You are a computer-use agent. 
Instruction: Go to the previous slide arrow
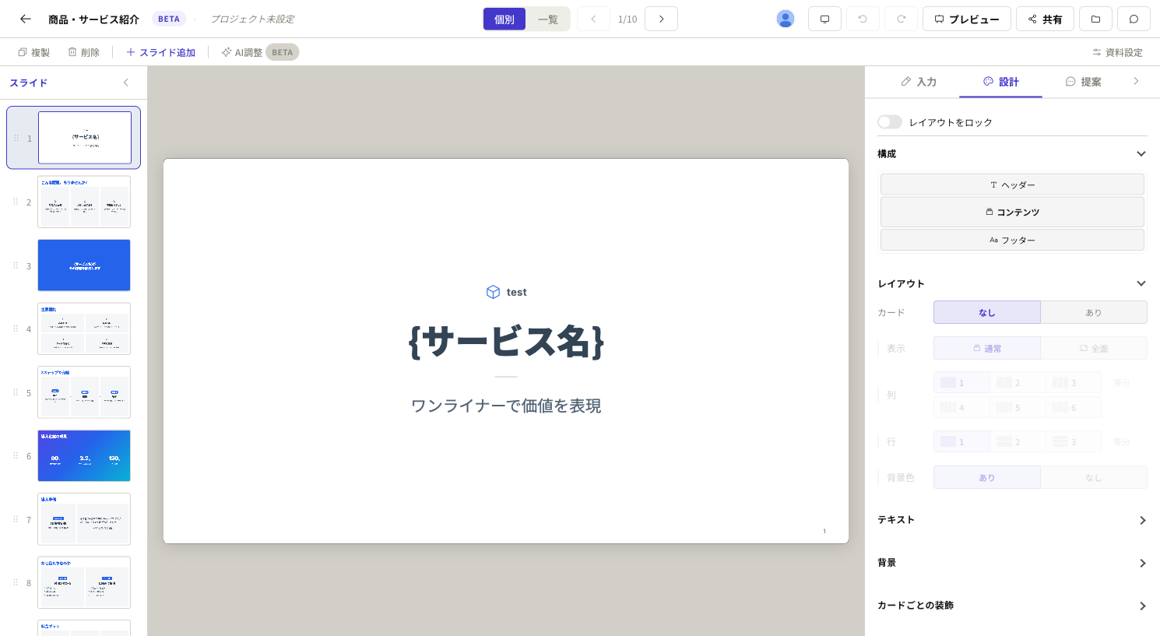click(x=593, y=19)
